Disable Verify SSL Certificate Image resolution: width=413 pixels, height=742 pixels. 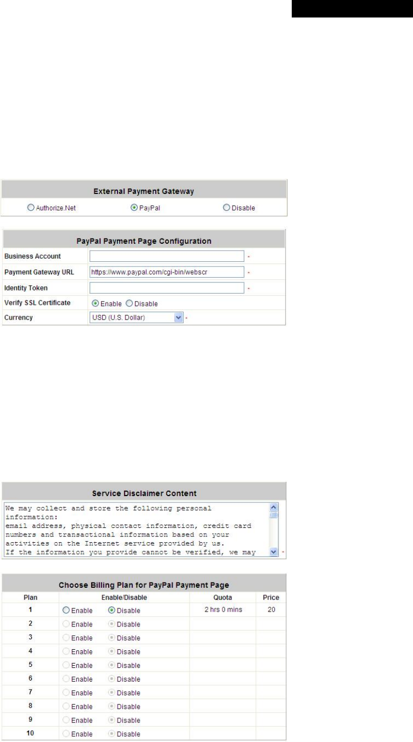click(129, 304)
